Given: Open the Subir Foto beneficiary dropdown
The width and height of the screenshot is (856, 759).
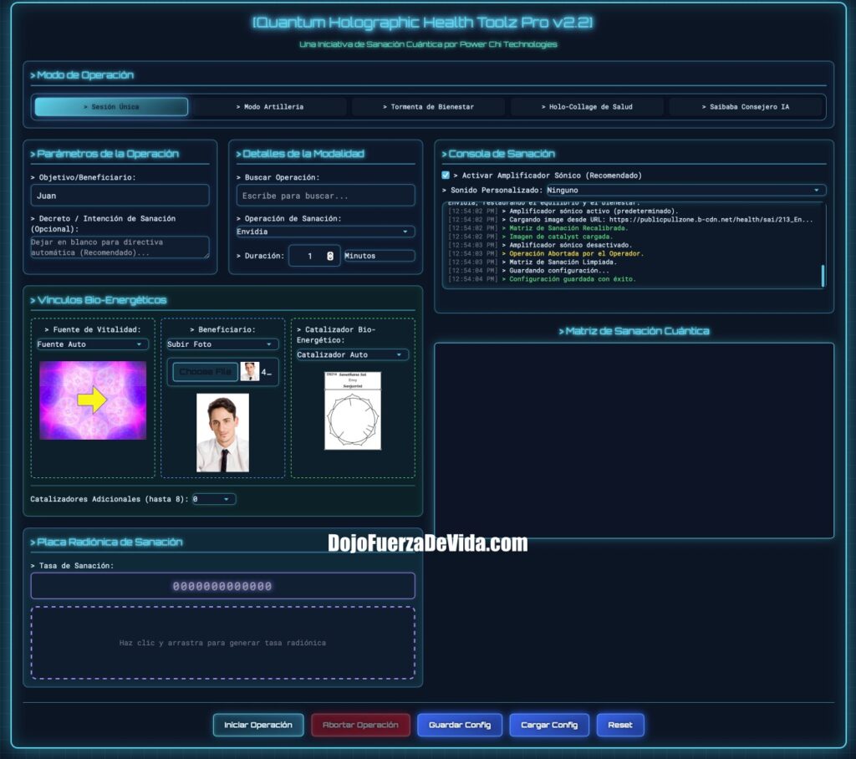Looking at the screenshot, I should coord(222,344).
